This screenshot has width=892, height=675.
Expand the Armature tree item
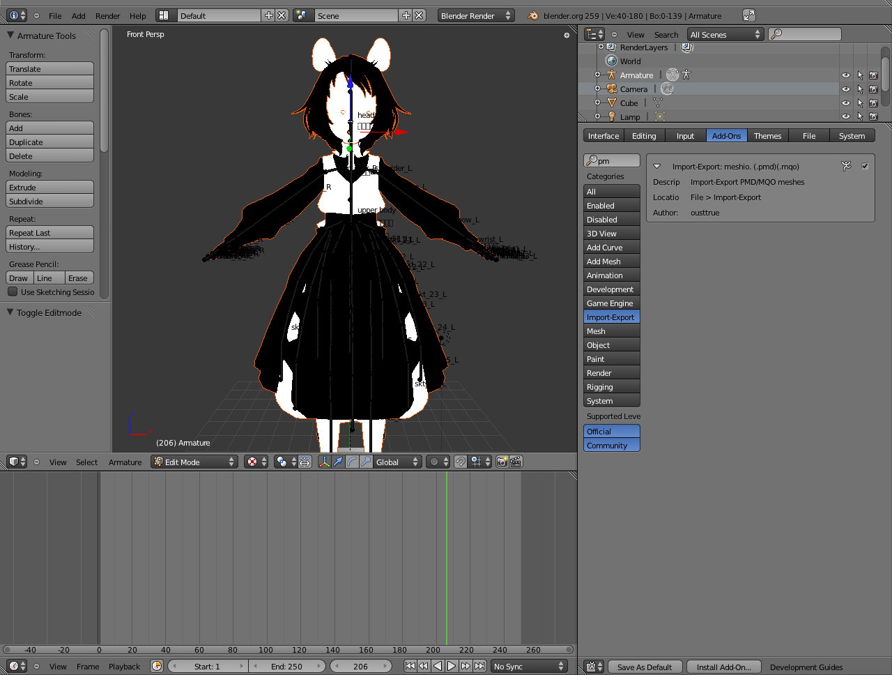pyautogui.click(x=597, y=75)
